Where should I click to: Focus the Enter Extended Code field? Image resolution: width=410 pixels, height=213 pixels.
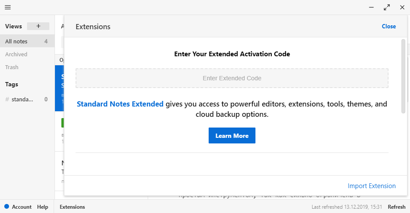point(232,78)
